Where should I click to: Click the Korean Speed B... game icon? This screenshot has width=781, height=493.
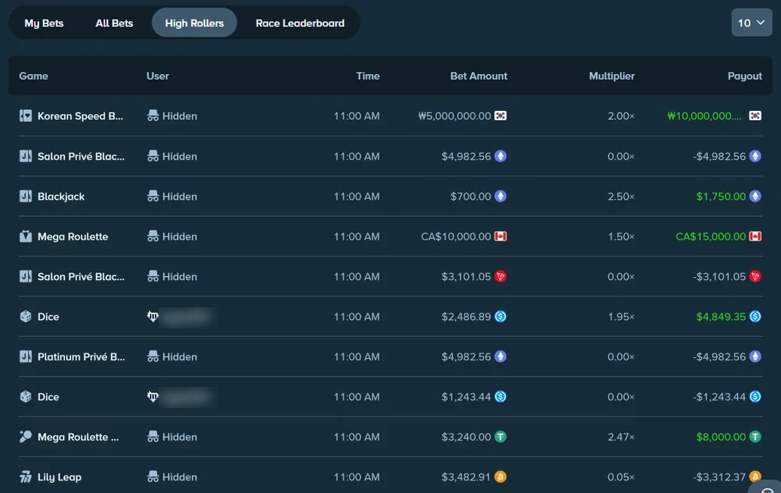coord(26,116)
